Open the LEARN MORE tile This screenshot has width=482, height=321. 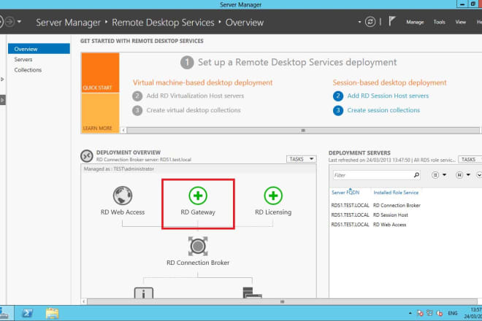100,113
